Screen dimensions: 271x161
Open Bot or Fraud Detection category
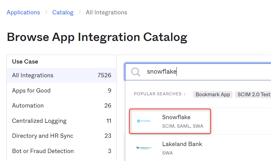(61, 151)
